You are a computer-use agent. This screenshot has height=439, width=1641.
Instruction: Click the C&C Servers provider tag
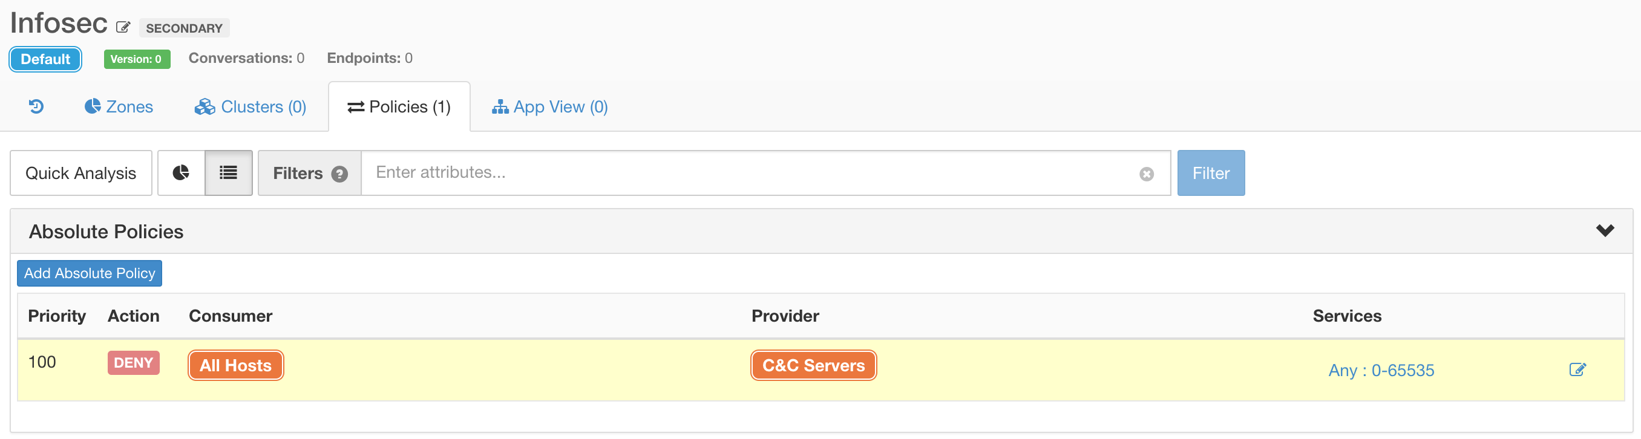pos(813,366)
